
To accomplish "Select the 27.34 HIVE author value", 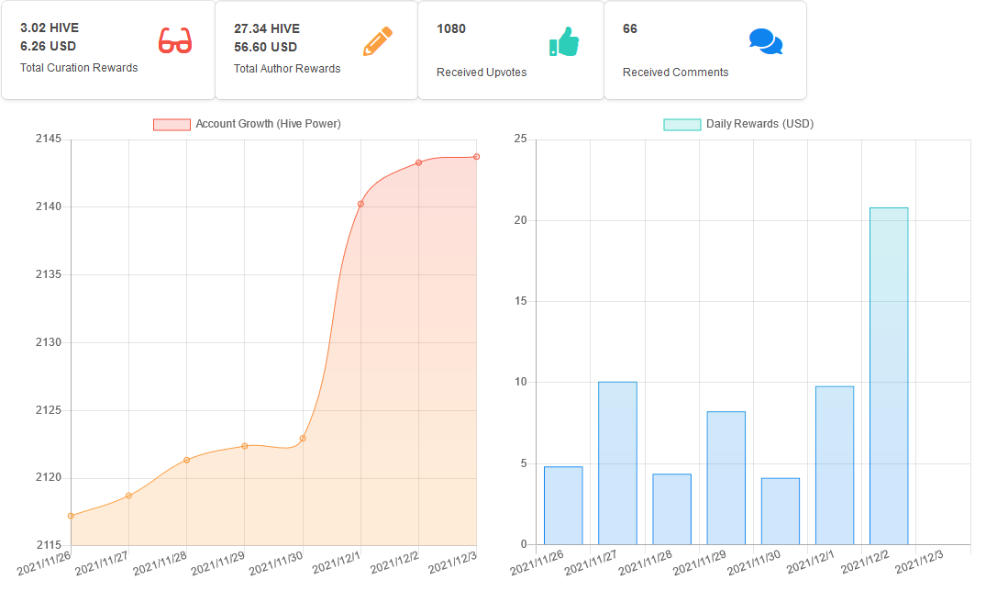I will [267, 28].
